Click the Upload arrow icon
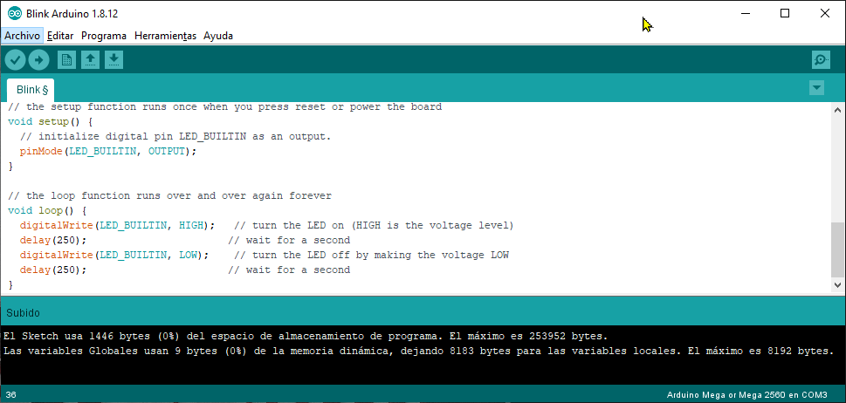 (x=39, y=59)
